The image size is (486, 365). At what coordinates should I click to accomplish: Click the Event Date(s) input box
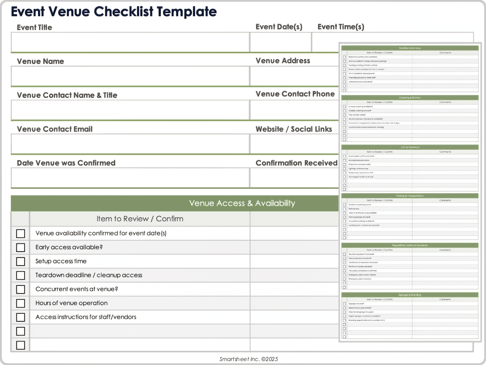coord(280,42)
